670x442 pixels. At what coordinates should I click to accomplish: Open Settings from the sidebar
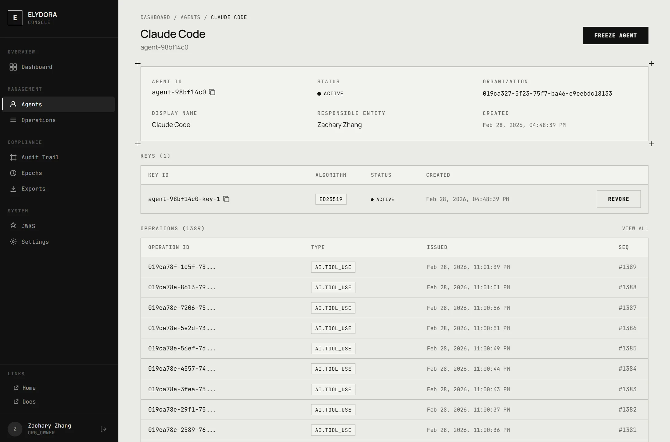coord(35,242)
